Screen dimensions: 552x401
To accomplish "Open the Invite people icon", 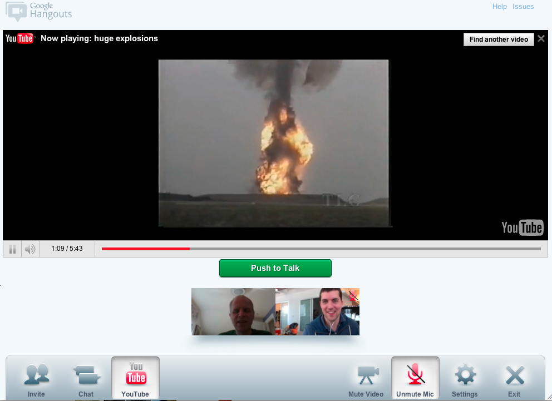I will [x=36, y=377].
